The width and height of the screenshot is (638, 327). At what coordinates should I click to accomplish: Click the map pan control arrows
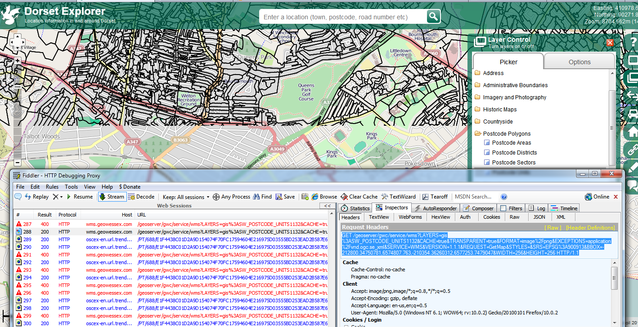(17, 41)
